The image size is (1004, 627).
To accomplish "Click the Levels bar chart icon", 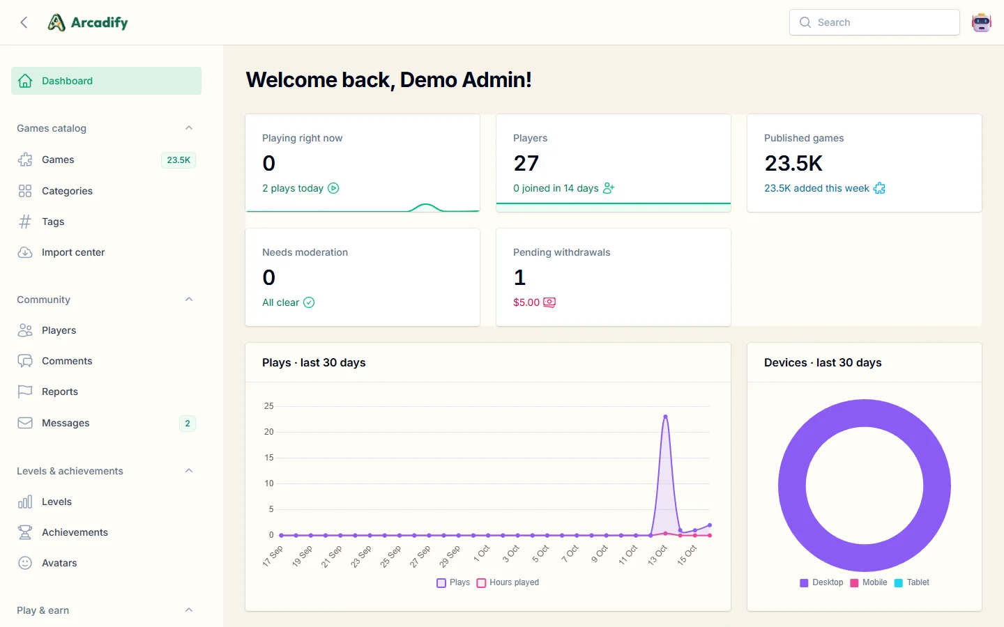I will 25,502.
